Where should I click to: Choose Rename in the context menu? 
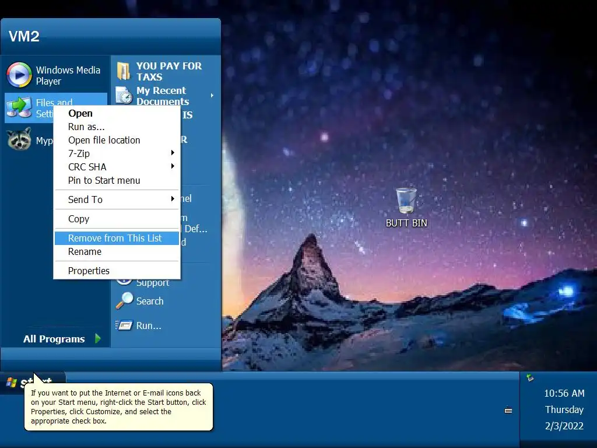click(x=117, y=252)
